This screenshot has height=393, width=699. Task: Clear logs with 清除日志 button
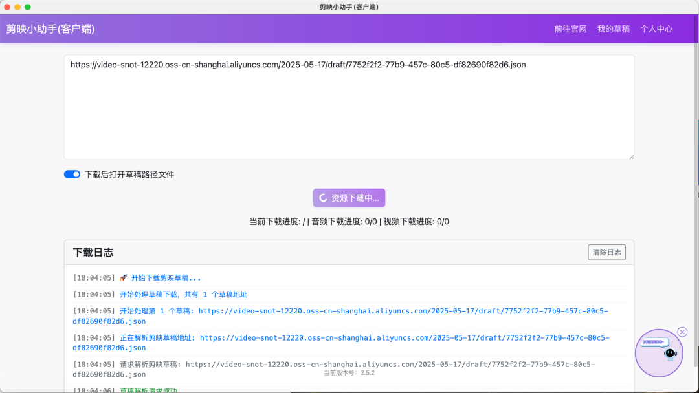point(606,252)
